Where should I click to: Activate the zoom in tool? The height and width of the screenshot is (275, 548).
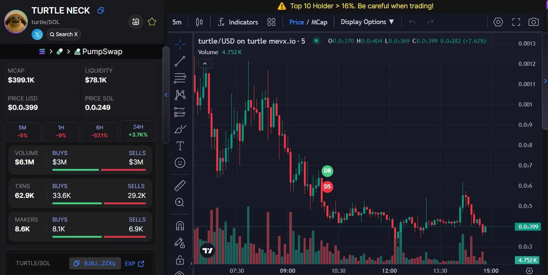click(x=180, y=202)
